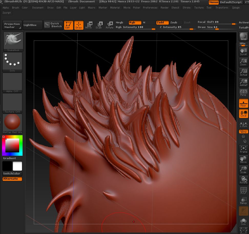The width and height of the screenshot is (249, 234).
Task: Select the black secondary color swatch
Action: [x=7, y=166]
